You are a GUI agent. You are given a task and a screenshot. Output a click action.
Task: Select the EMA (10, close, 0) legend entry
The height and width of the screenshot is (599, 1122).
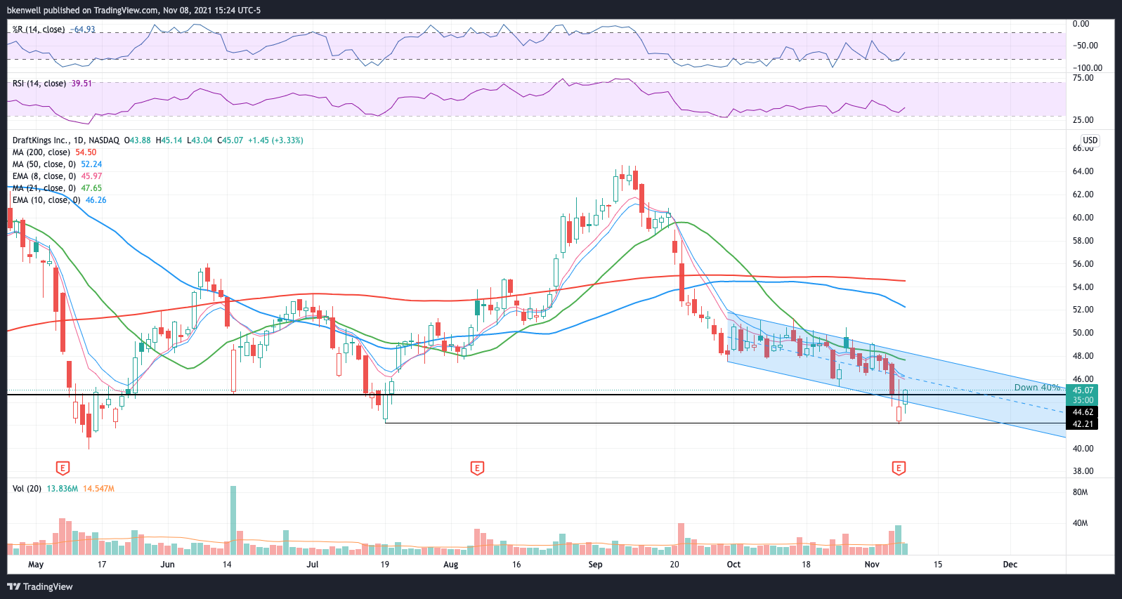click(x=46, y=200)
